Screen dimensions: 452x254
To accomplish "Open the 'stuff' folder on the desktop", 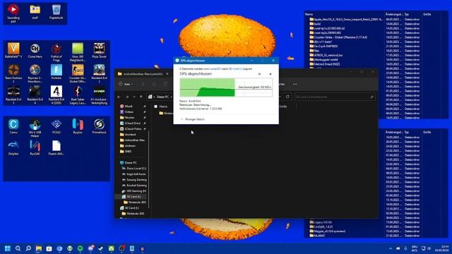I will click(x=35, y=12).
